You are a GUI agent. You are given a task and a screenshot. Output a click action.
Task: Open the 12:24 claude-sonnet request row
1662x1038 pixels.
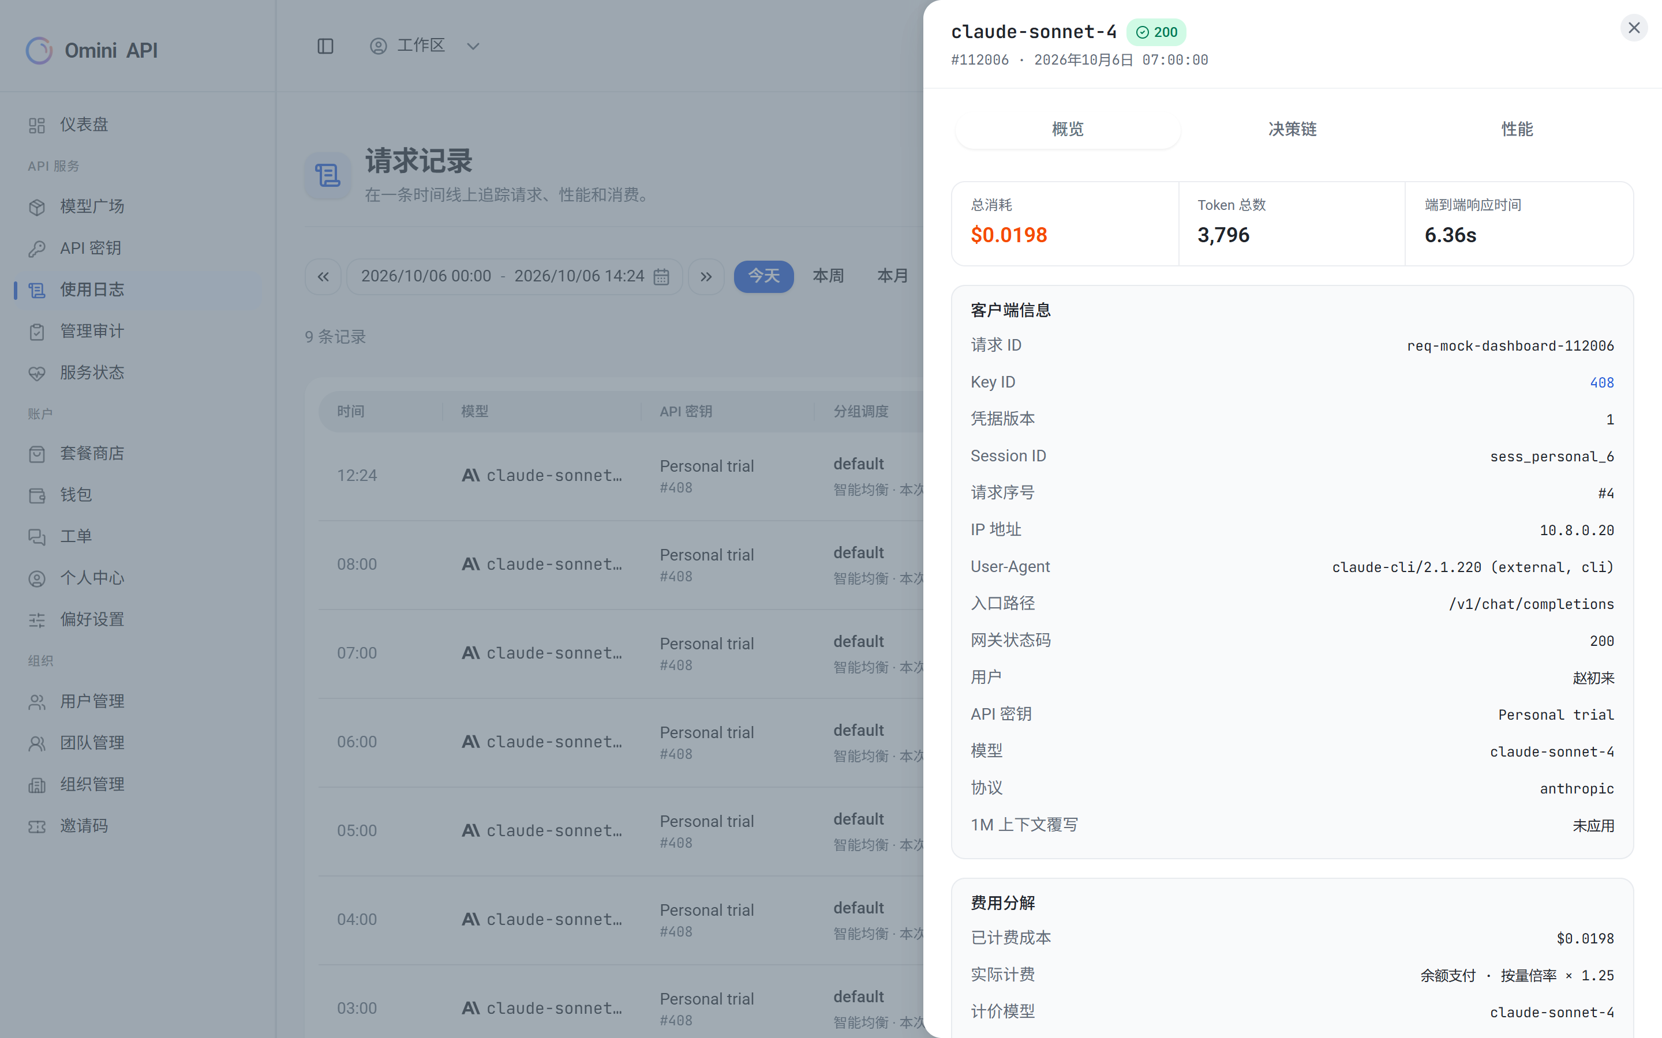point(621,476)
